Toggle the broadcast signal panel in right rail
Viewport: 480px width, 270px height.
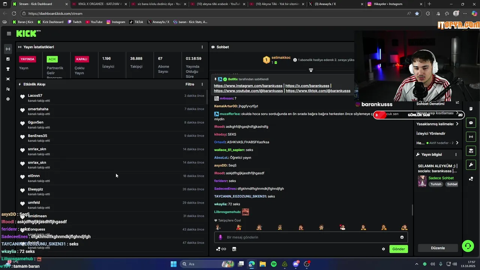pyautogui.click(x=471, y=136)
